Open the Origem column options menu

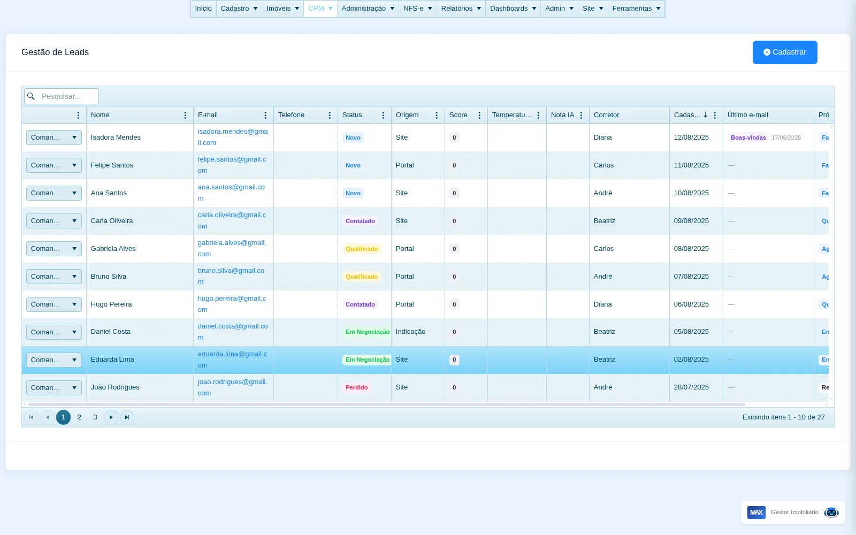pos(437,115)
